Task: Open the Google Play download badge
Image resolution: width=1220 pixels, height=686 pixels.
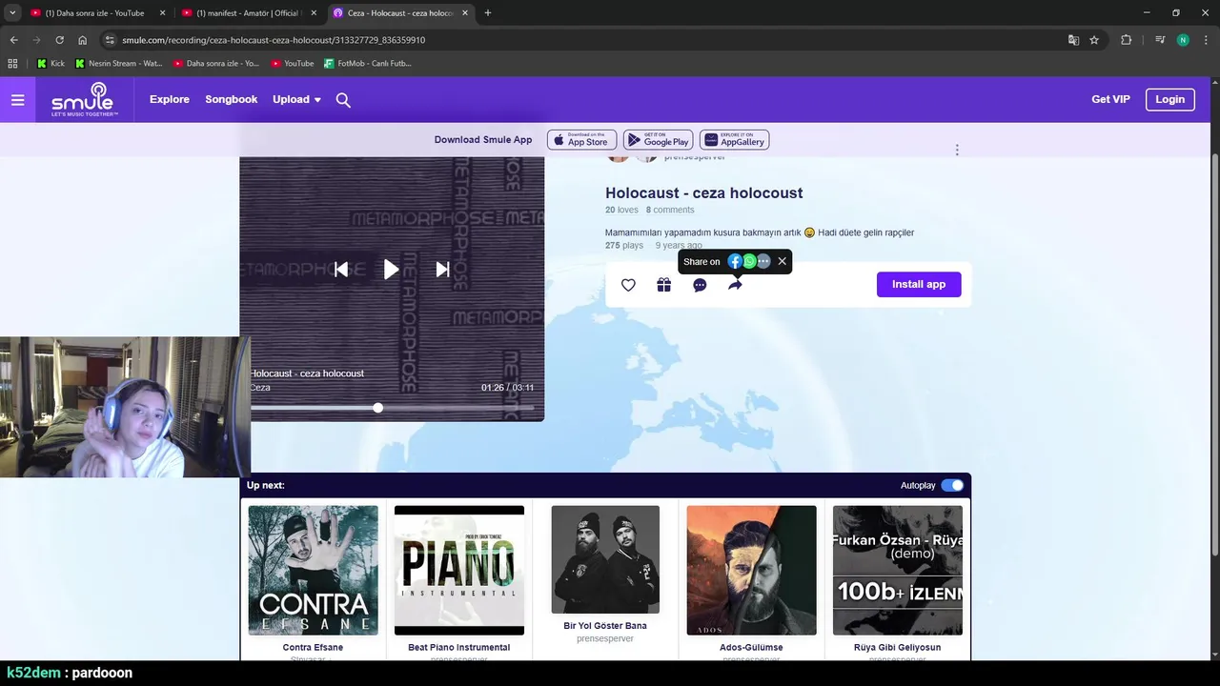Action: tap(659, 140)
